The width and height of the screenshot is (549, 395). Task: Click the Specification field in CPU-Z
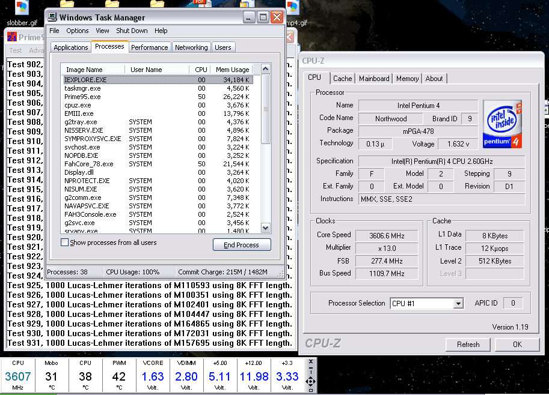[x=442, y=161]
